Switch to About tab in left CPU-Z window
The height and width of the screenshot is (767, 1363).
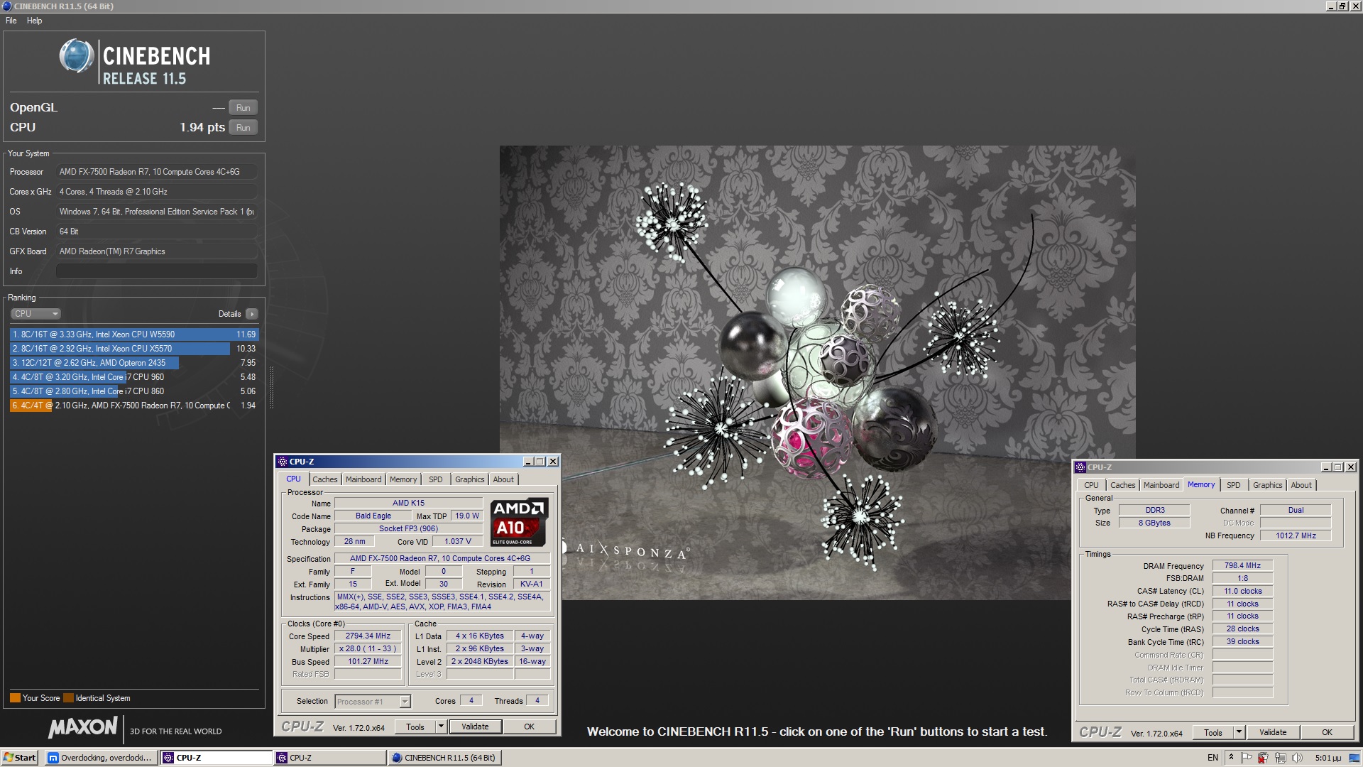pyautogui.click(x=503, y=479)
